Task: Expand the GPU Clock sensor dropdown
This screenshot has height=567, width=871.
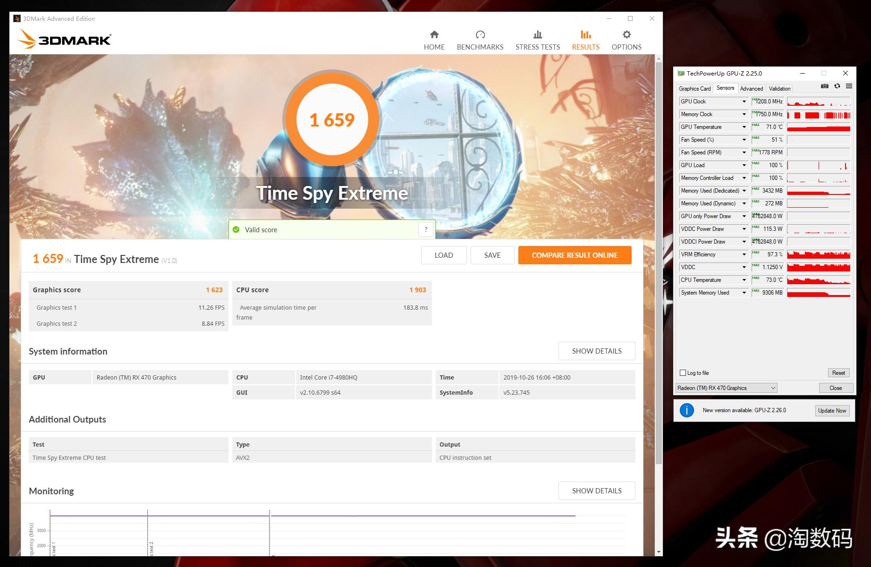Action: [744, 102]
